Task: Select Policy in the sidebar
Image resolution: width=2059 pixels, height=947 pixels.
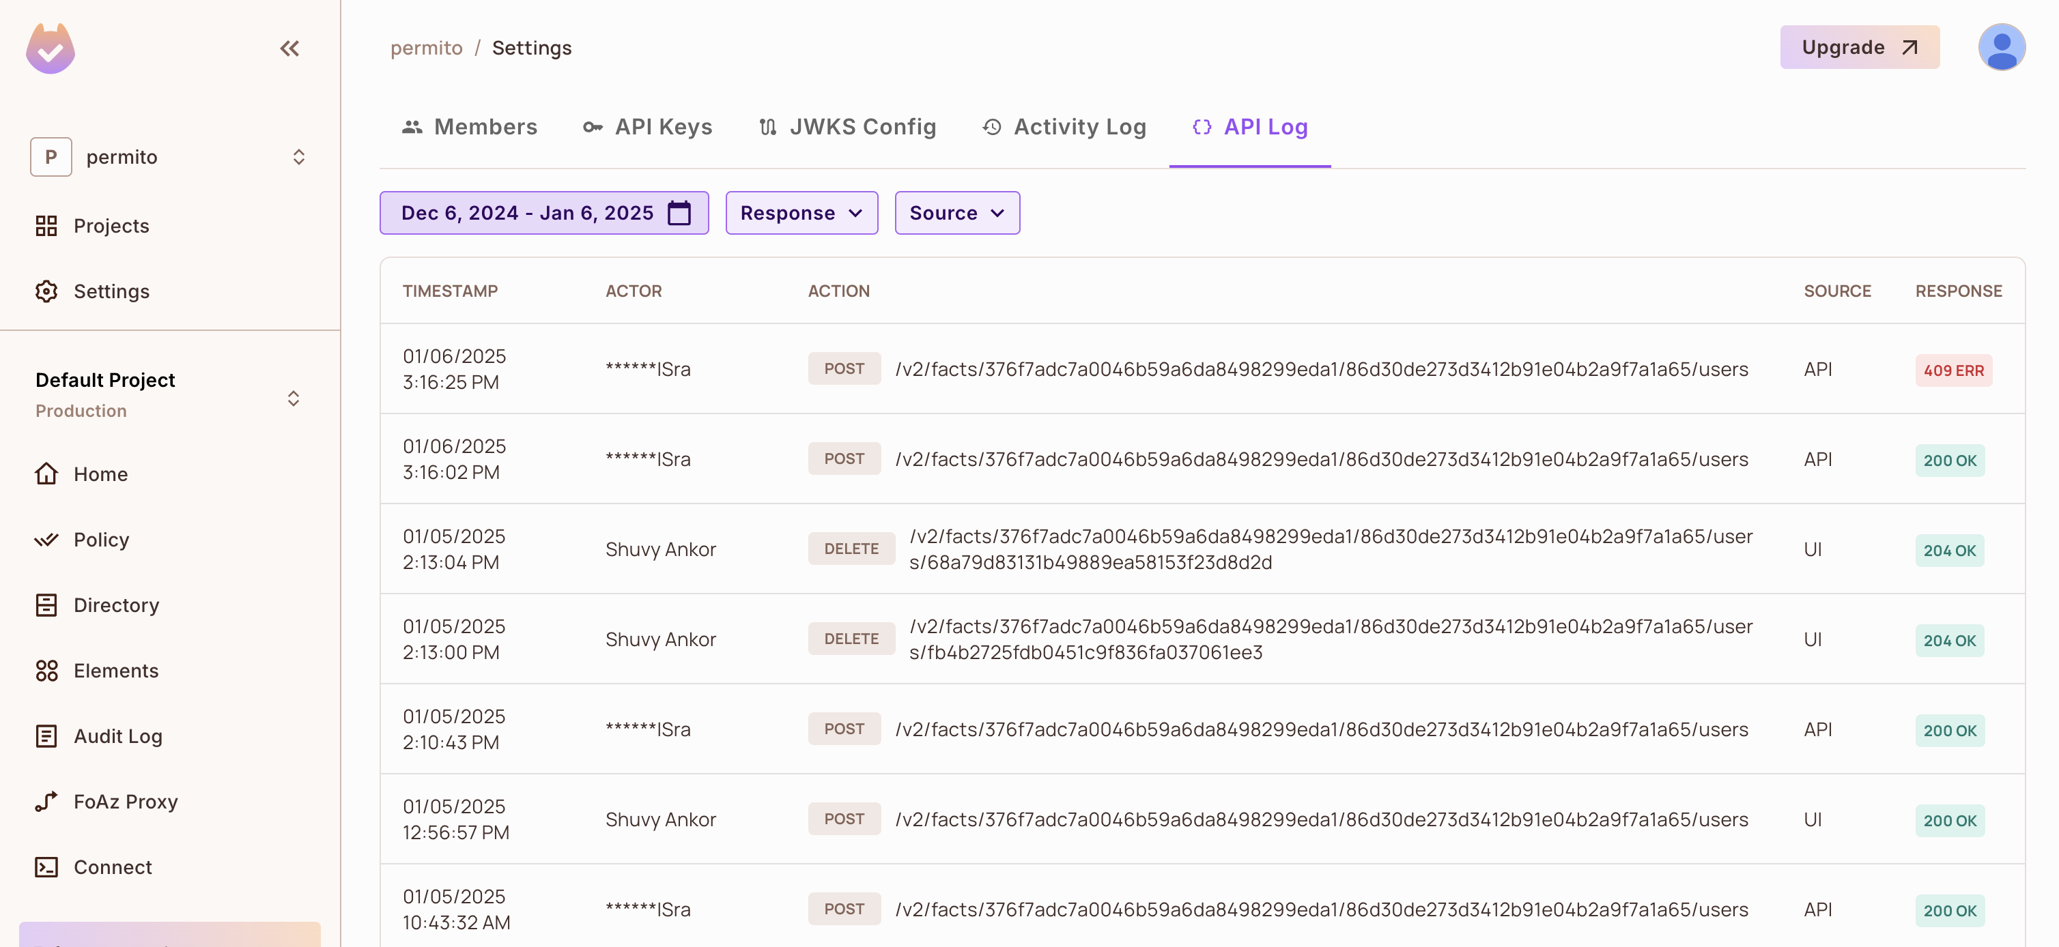Action: pos(101,539)
